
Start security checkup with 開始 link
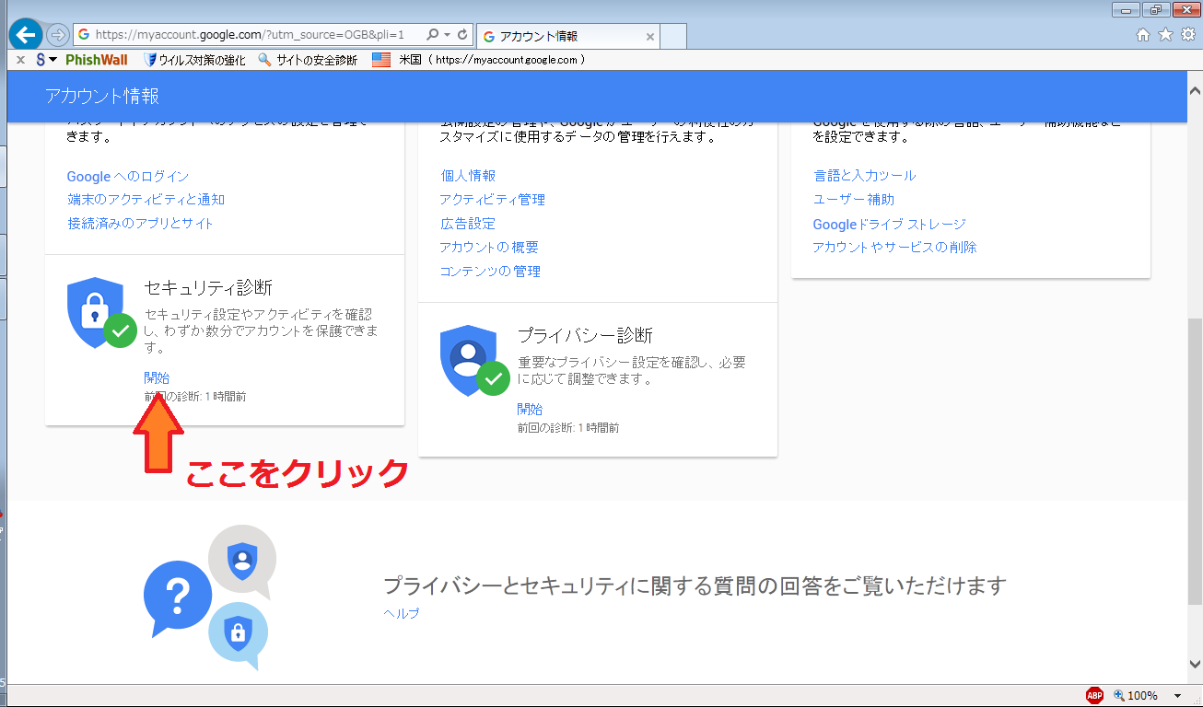157,377
